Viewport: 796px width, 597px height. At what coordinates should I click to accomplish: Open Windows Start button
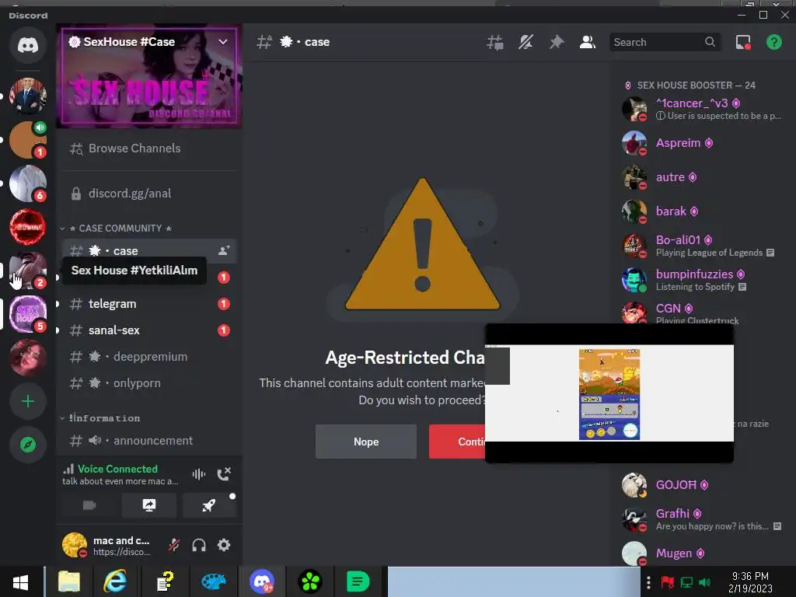20,581
